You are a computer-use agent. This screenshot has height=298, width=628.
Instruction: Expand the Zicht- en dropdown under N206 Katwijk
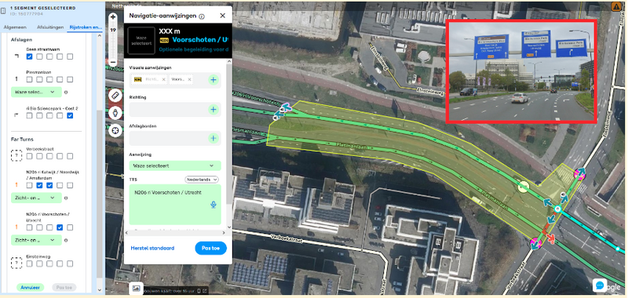36,198
